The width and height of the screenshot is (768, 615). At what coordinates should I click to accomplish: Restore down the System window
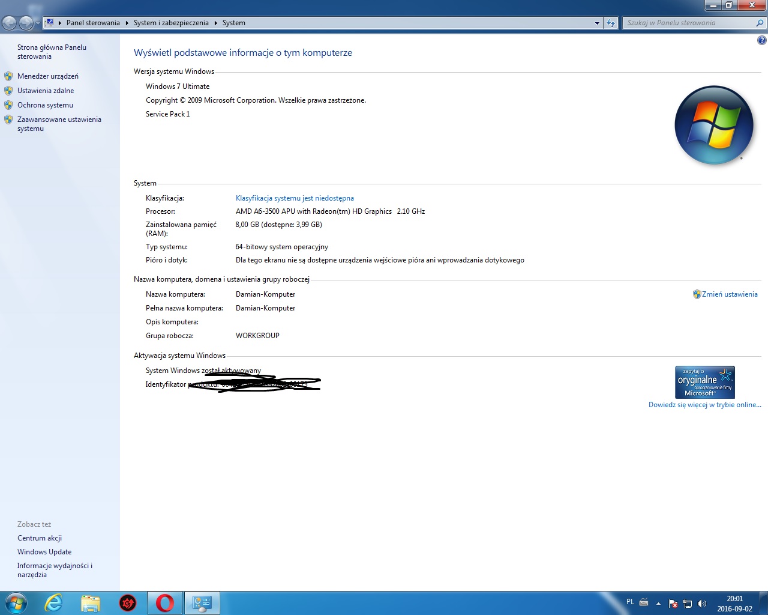(728, 5)
